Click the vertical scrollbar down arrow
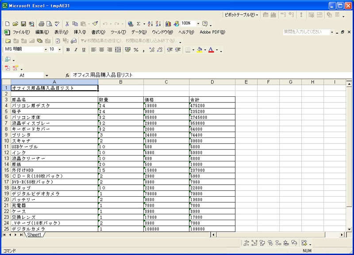The width and height of the screenshot is (354, 255). click(349, 229)
